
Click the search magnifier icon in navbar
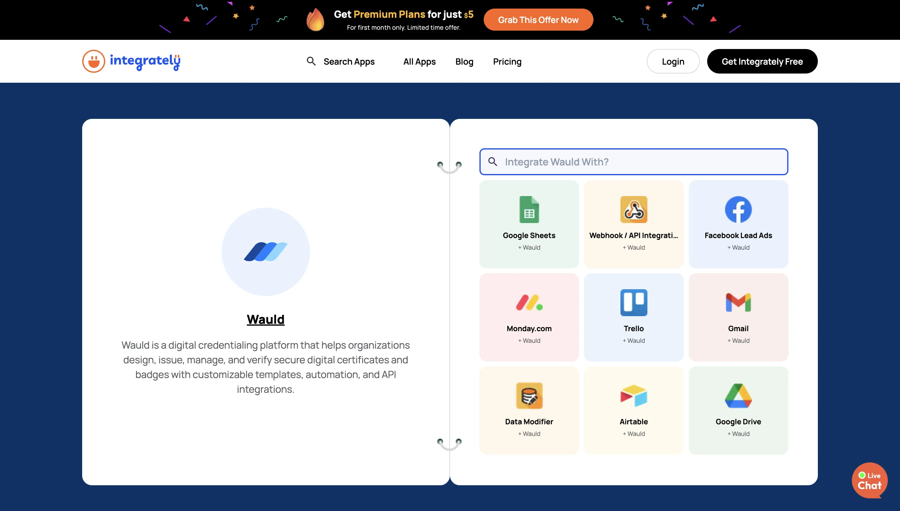coord(311,61)
